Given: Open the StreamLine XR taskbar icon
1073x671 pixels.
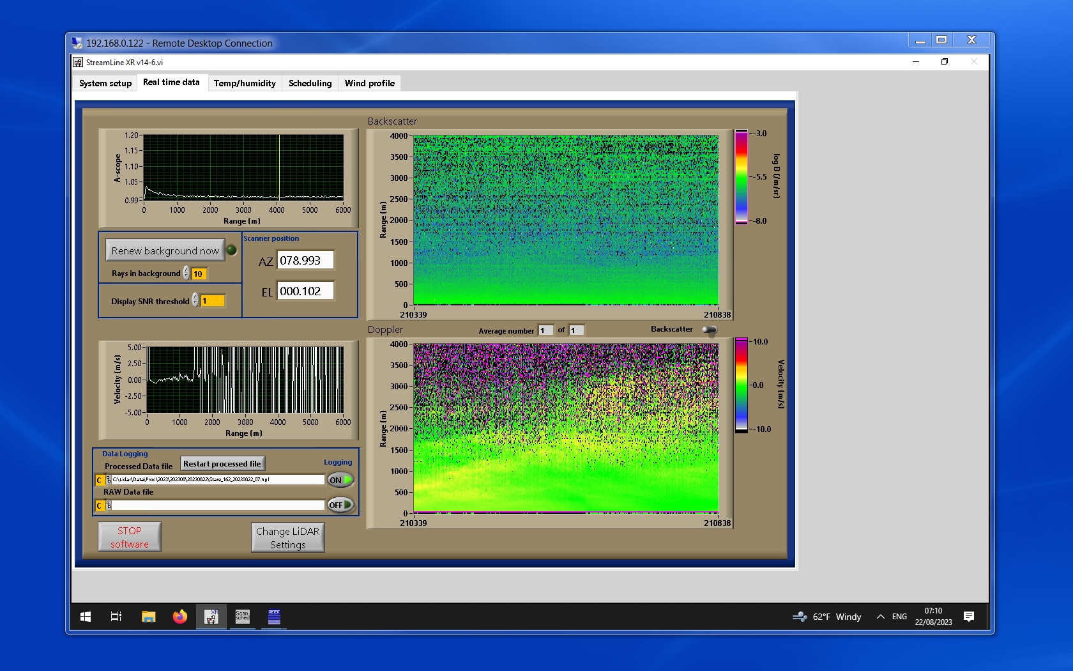Looking at the screenshot, I should pyautogui.click(x=211, y=617).
